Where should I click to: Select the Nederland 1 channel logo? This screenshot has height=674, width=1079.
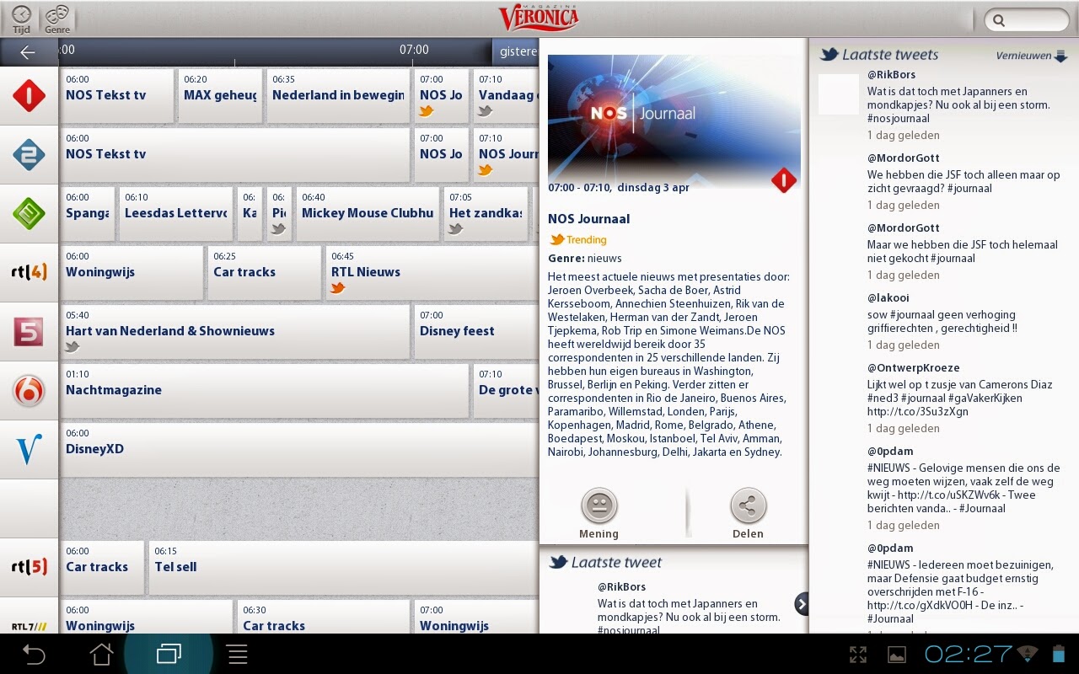coord(29,96)
